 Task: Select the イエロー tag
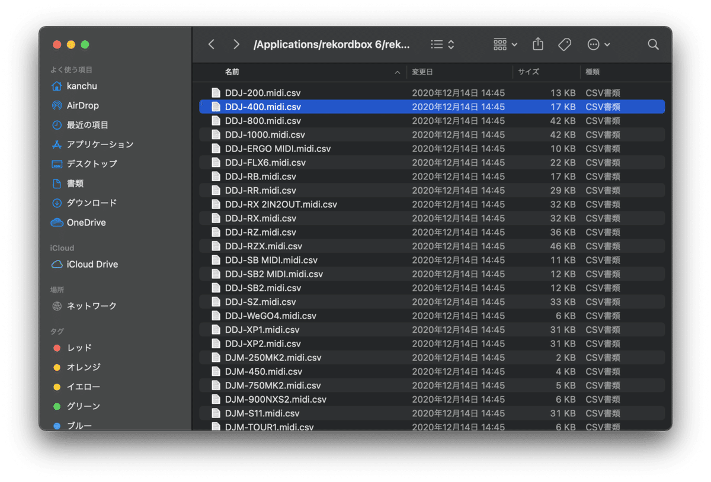[84, 387]
